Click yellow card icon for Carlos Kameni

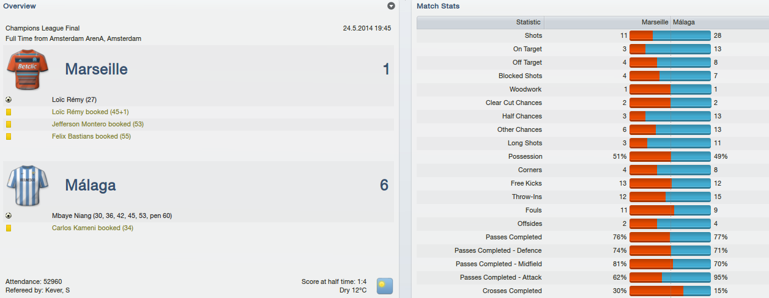coord(9,228)
